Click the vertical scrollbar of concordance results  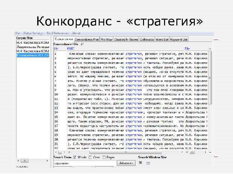(210, 78)
